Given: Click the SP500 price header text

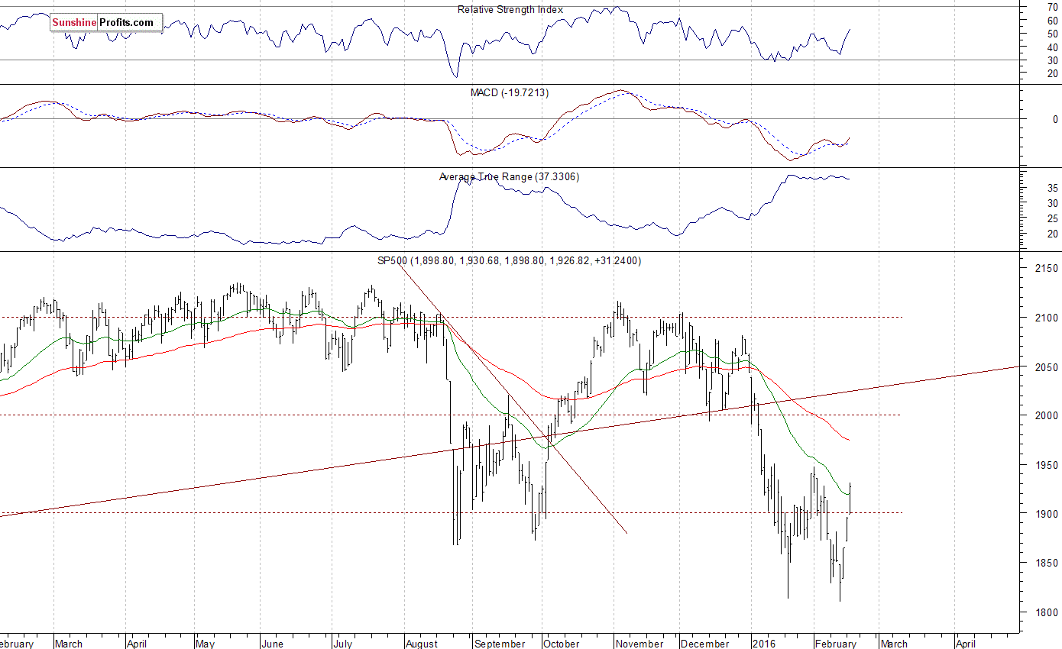Looking at the screenshot, I should 510,260.
